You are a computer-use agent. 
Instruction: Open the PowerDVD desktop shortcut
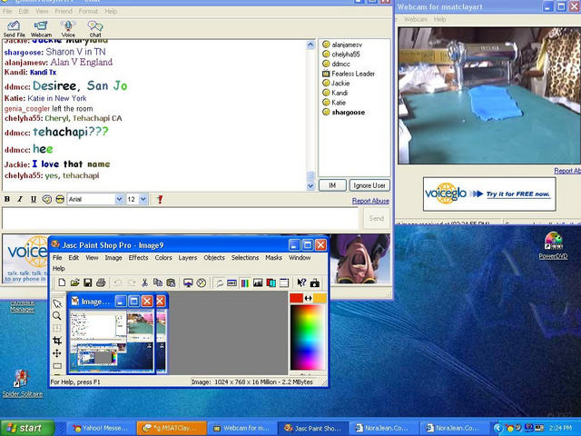553,245
